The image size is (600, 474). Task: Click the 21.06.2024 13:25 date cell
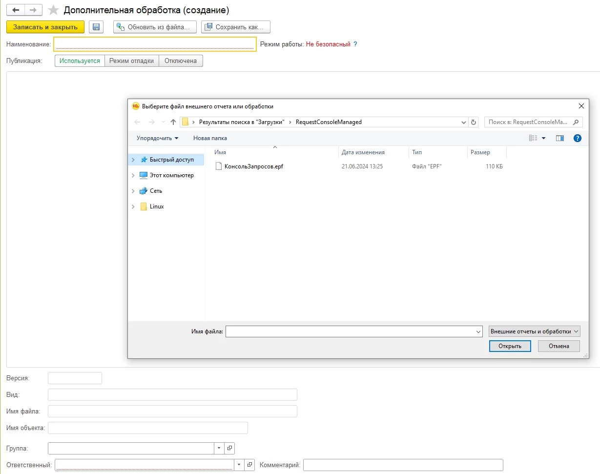click(x=362, y=166)
